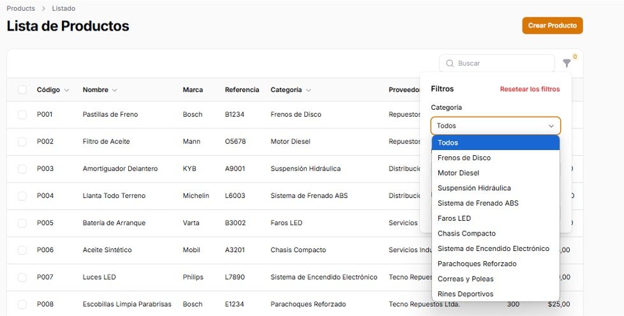Click the breadcrumb separator chevron
Screen dimensions: 624x316
(43, 9)
